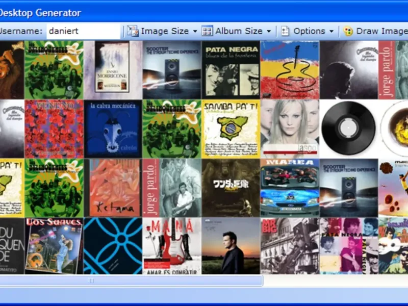This screenshot has width=408, height=306.
Task: Click the Album Size grid icon
Action: tap(207, 31)
